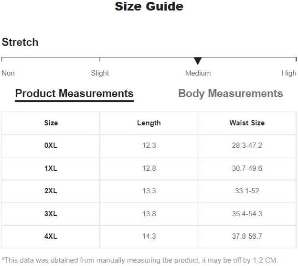Switch to the Body Measurements tab
This screenshot has height=266, width=298.
(230, 93)
